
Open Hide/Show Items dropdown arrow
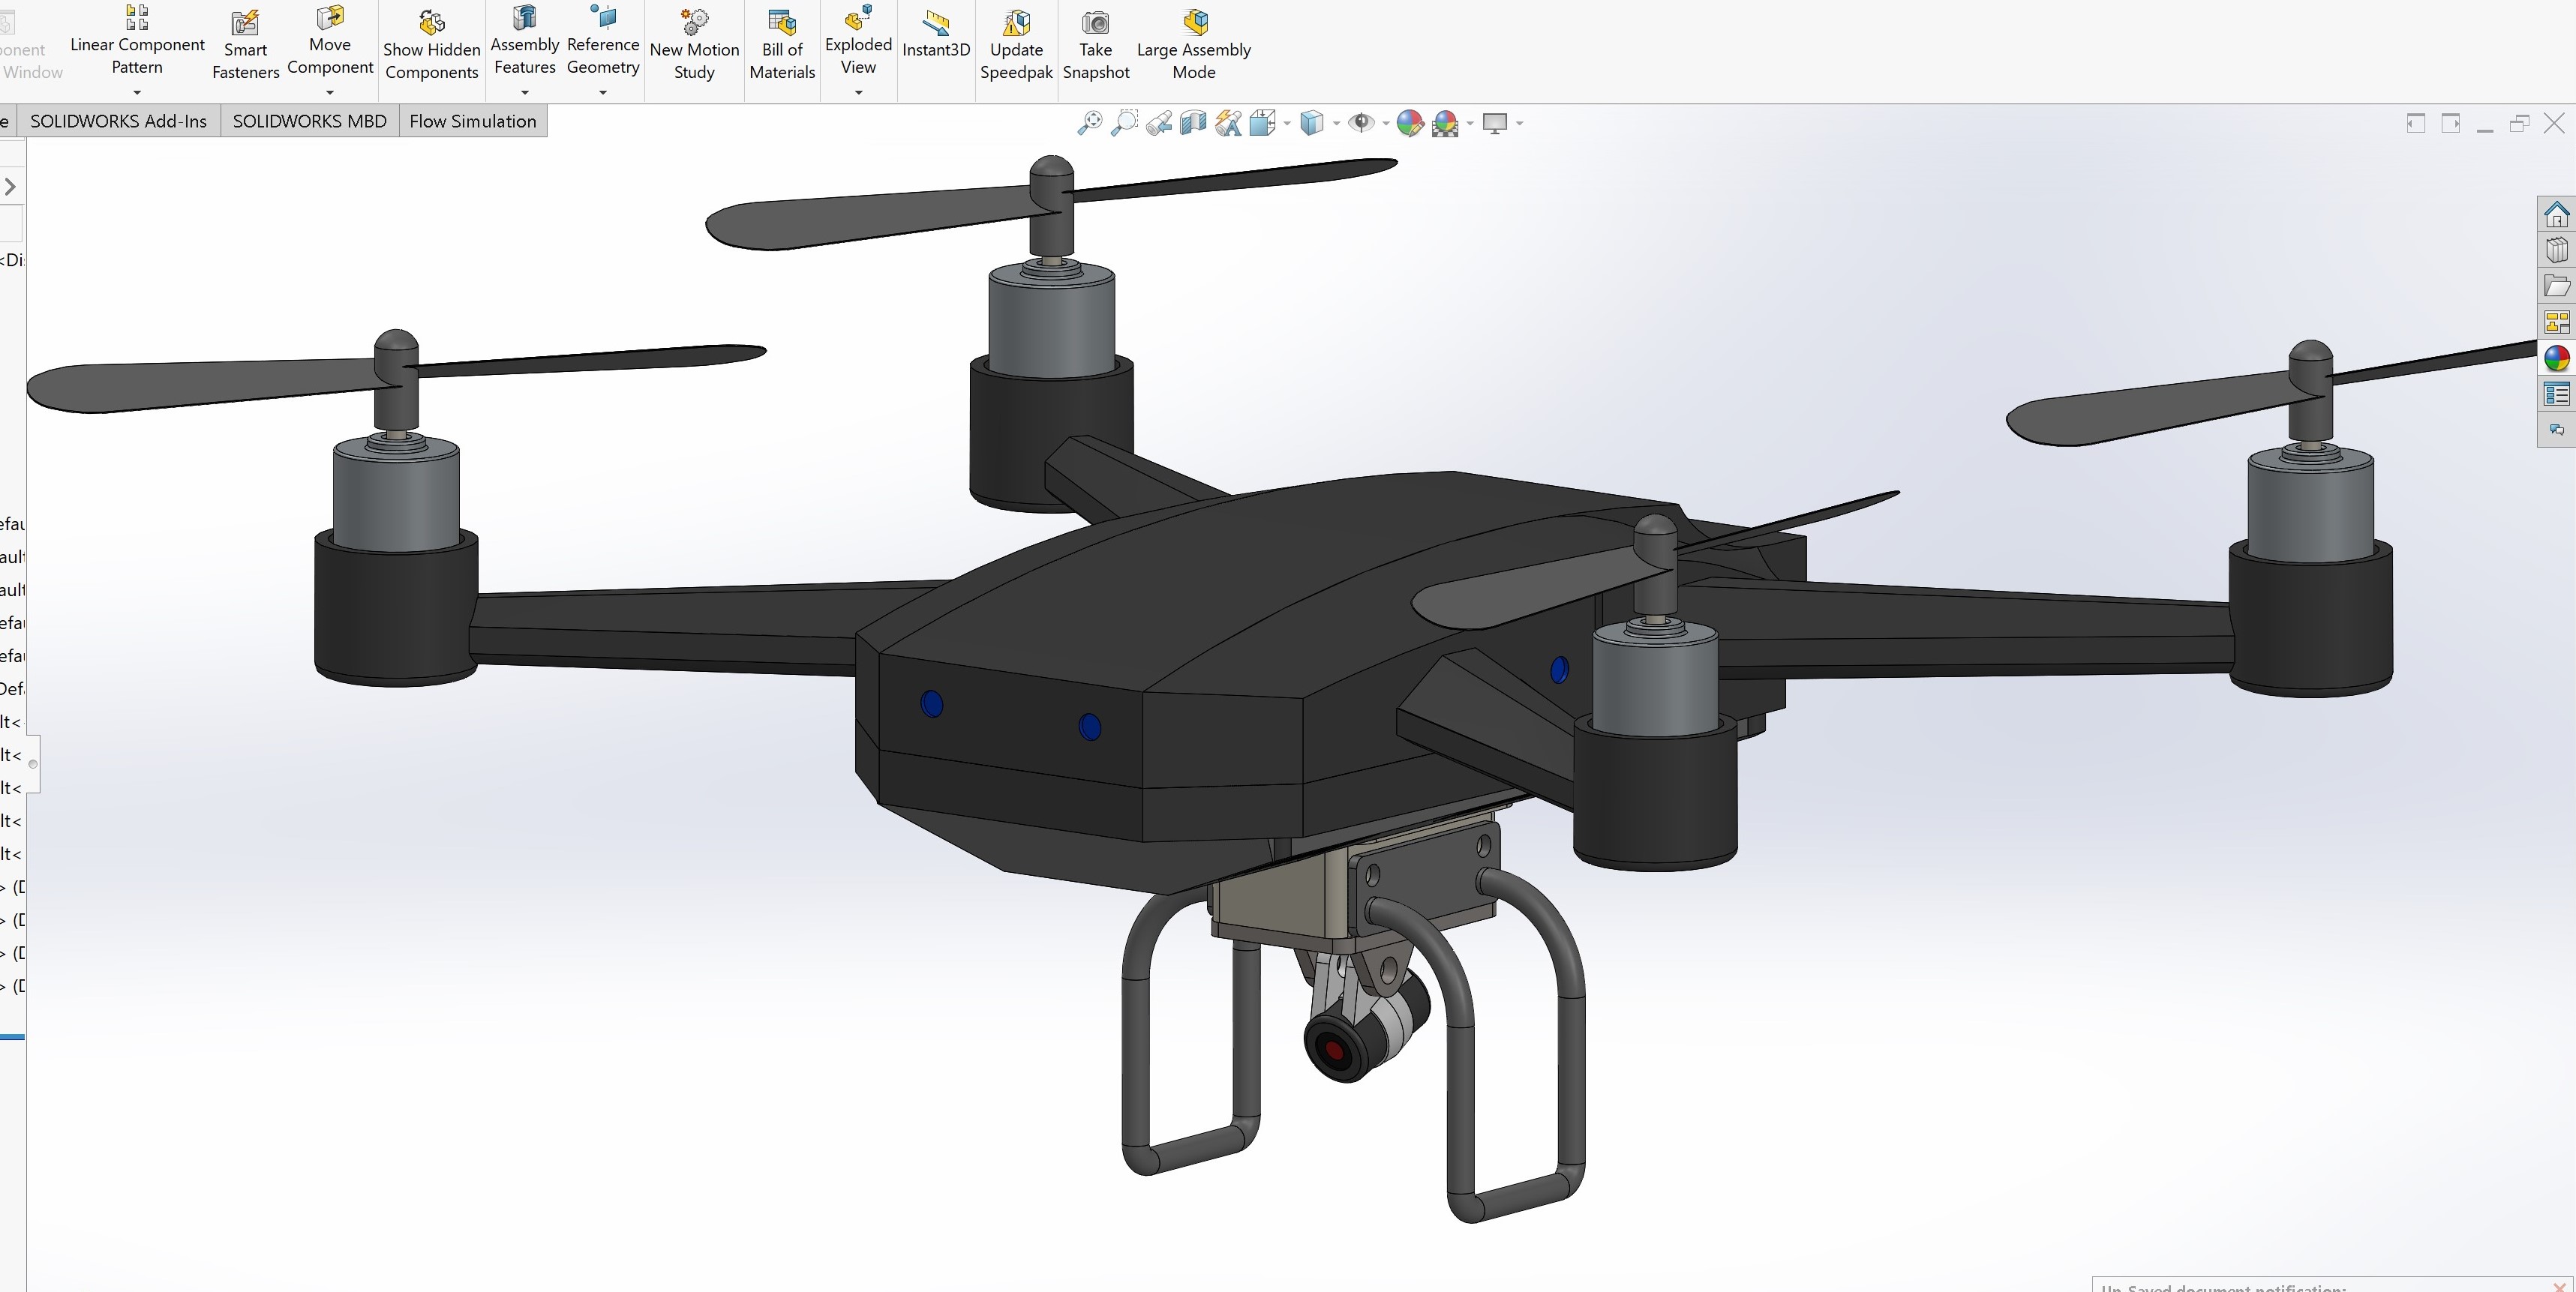tap(1385, 124)
